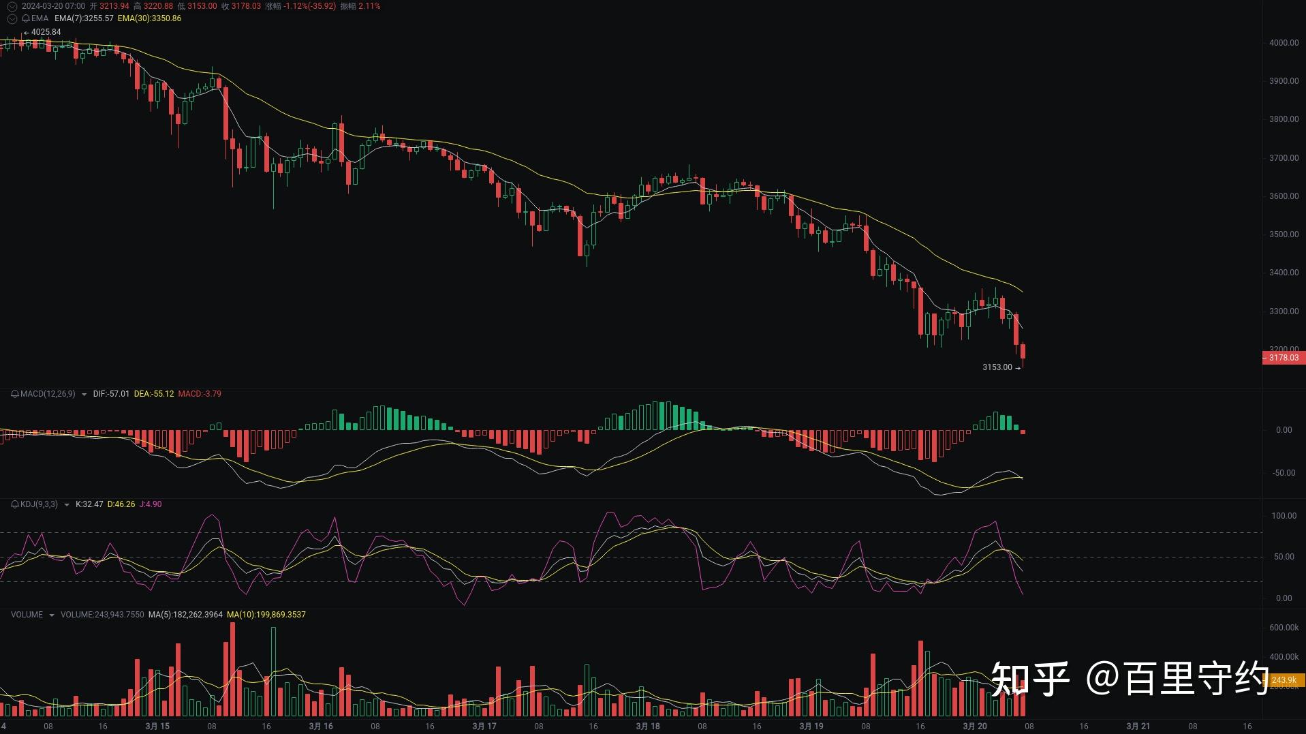Open the MACD(12,26,9) indicator dropdown arrow

pos(84,395)
